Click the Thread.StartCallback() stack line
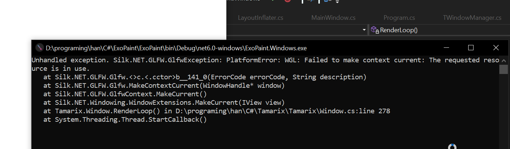 (125, 120)
